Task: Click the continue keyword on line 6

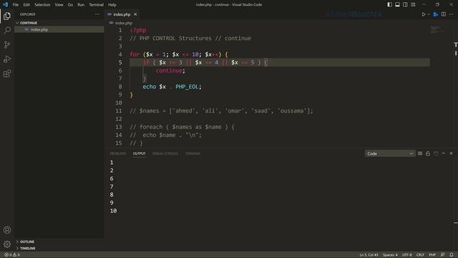Action: (x=169, y=70)
